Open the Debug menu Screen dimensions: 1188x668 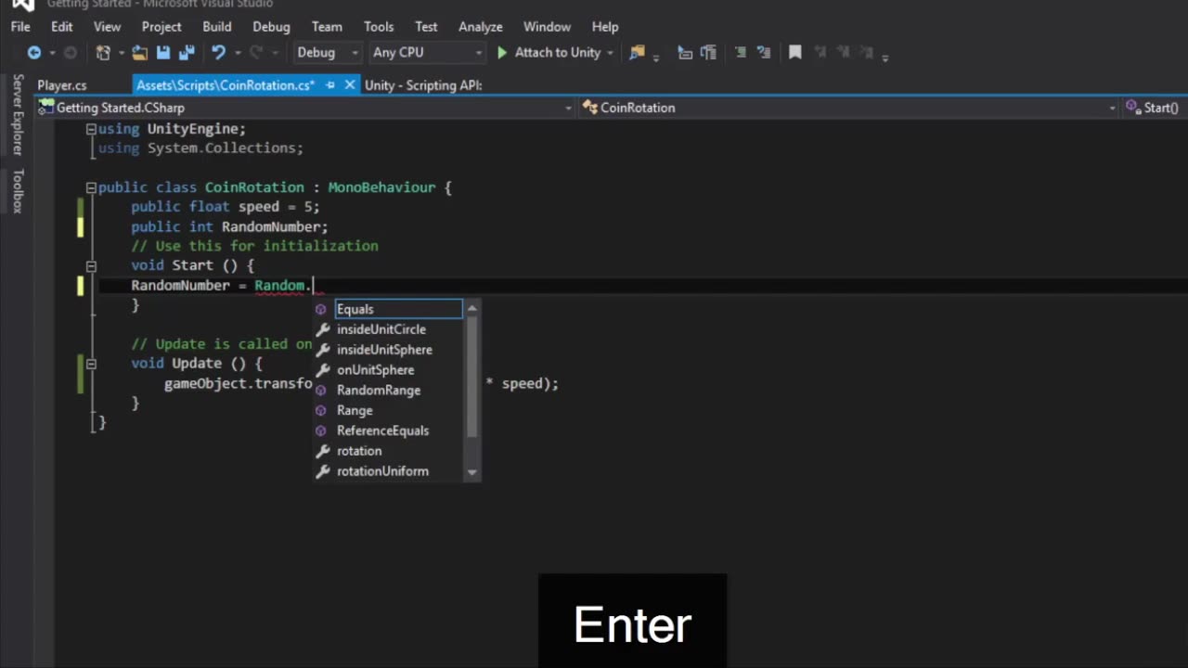coord(271,27)
